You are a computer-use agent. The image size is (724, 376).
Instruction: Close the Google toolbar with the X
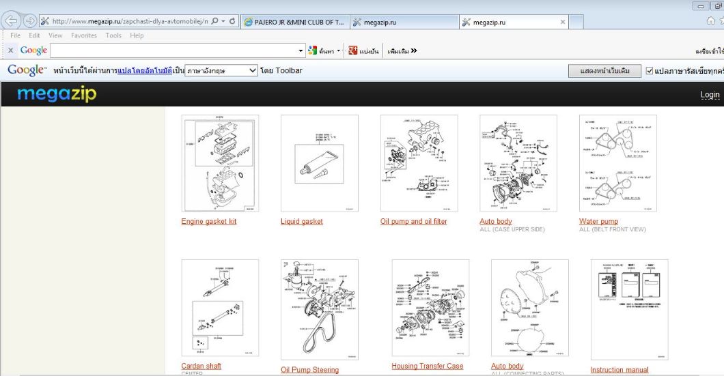pos(10,50)
